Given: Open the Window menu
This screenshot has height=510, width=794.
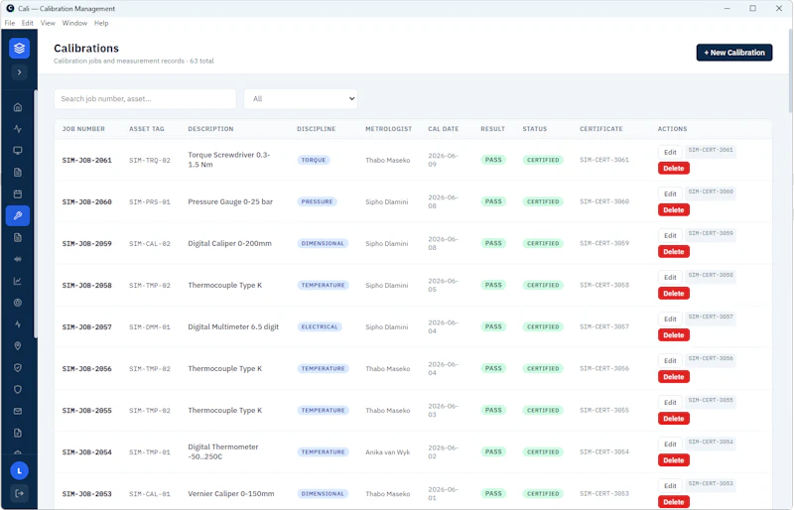Looking at the screenshot, I should click(74, 23).
